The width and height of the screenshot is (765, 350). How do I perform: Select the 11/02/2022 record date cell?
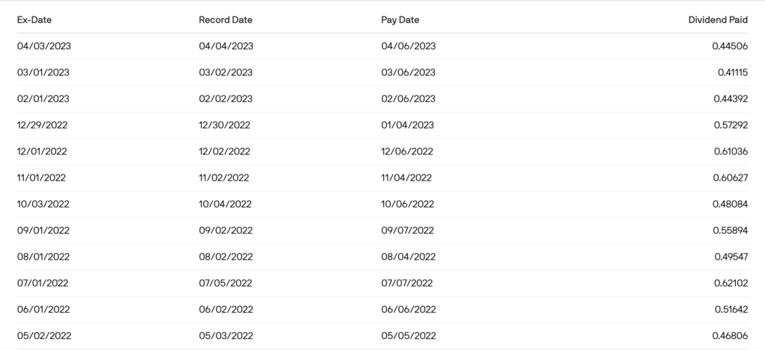coord(224,178)
